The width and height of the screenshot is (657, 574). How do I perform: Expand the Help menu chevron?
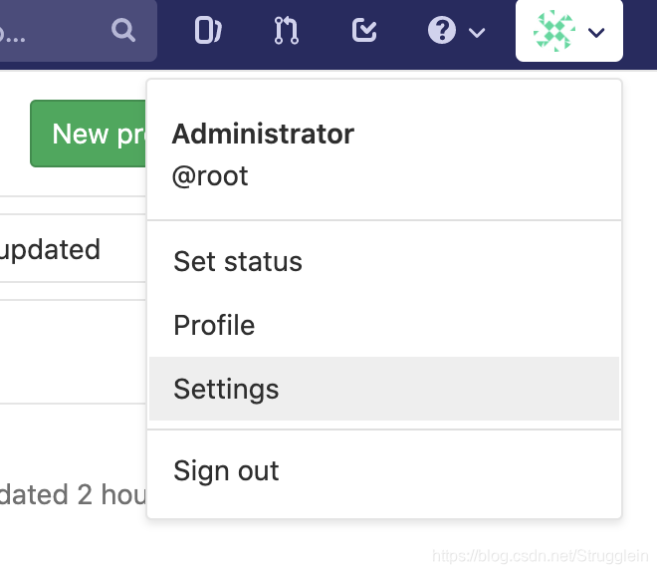tap(477, 32)
